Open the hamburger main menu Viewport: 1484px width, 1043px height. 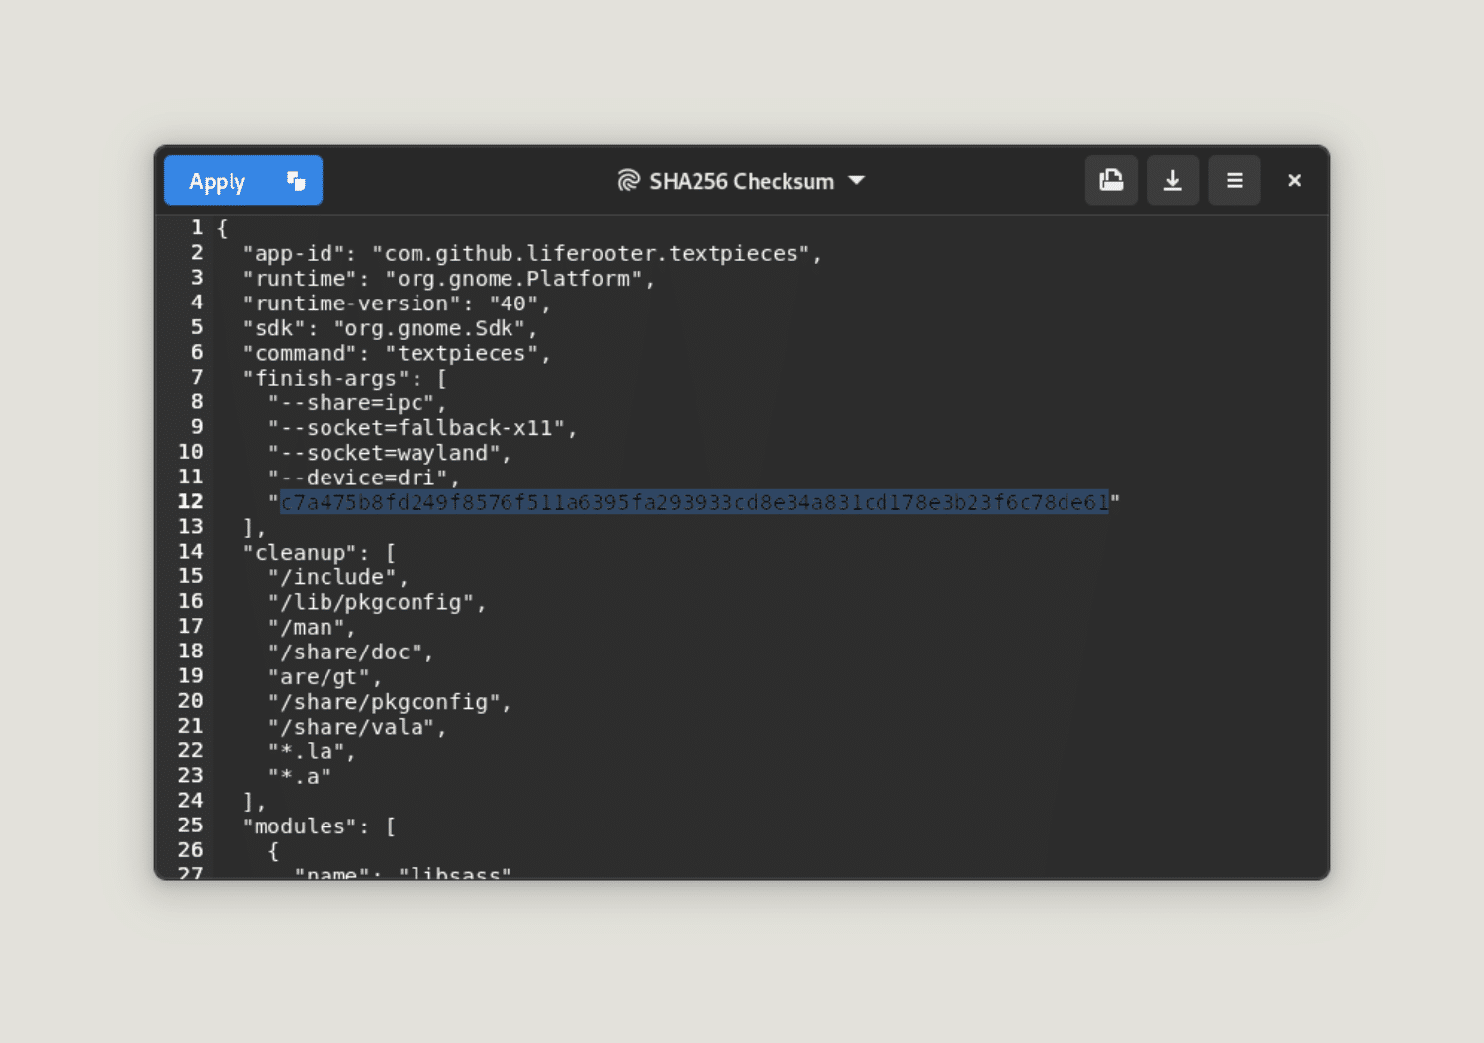tap(1235, 180)
